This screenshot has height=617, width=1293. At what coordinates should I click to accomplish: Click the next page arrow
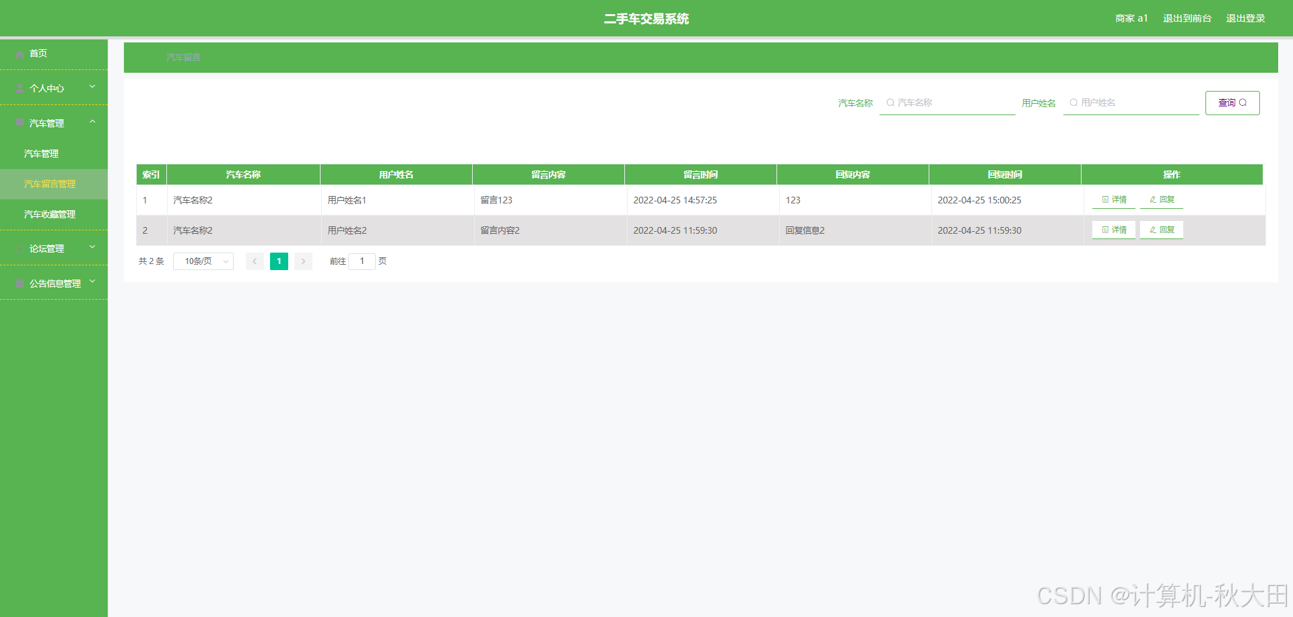point(303,261)
